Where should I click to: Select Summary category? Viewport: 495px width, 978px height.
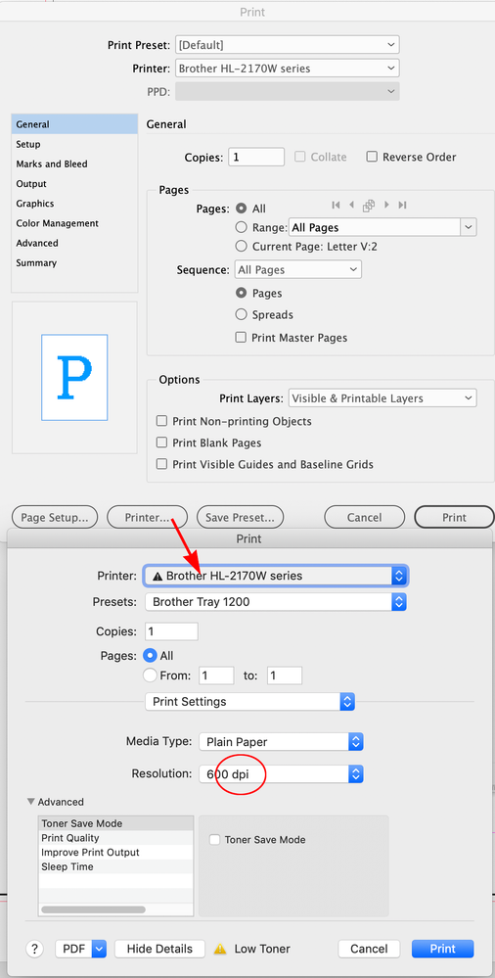pos(74,263)
